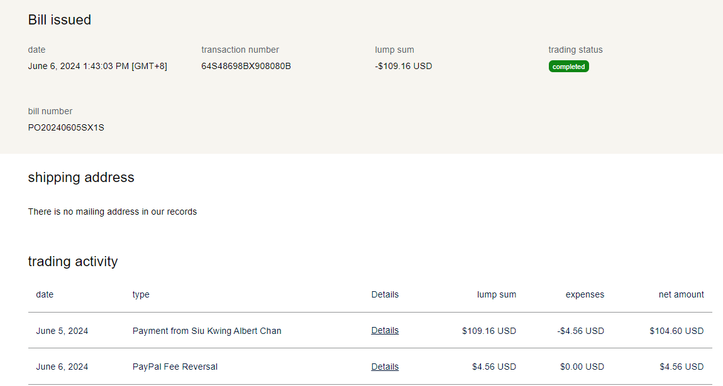Click the trading activity heading
723x386 pixels.
coord(73,262)
